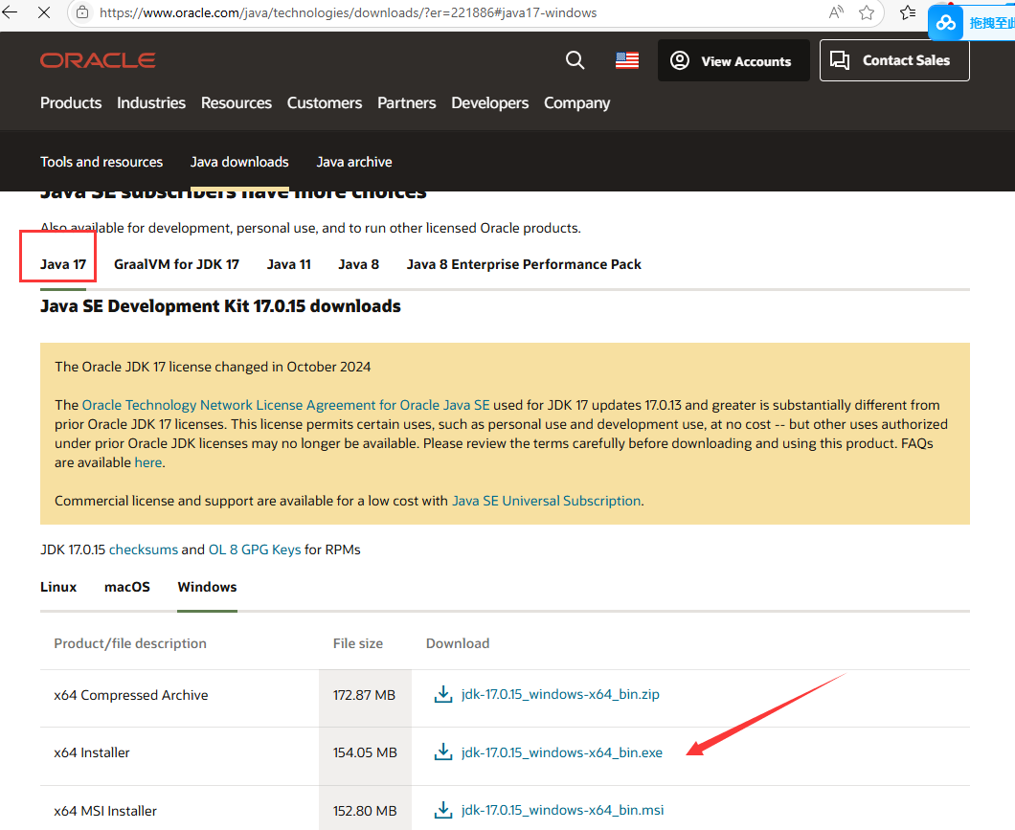Click the "Download" column header
The width and height of the screenshot is (1015, 830).
[x=458, y=643]
